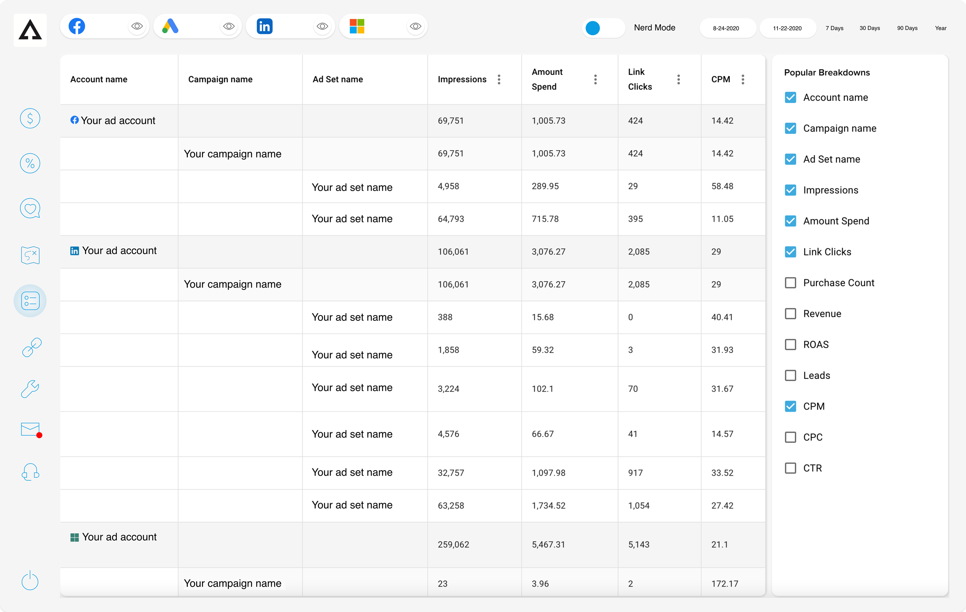This screenshot has width=966, height=612.
Task: Open Impressions column options menu
Action: [x=499, y=80]
